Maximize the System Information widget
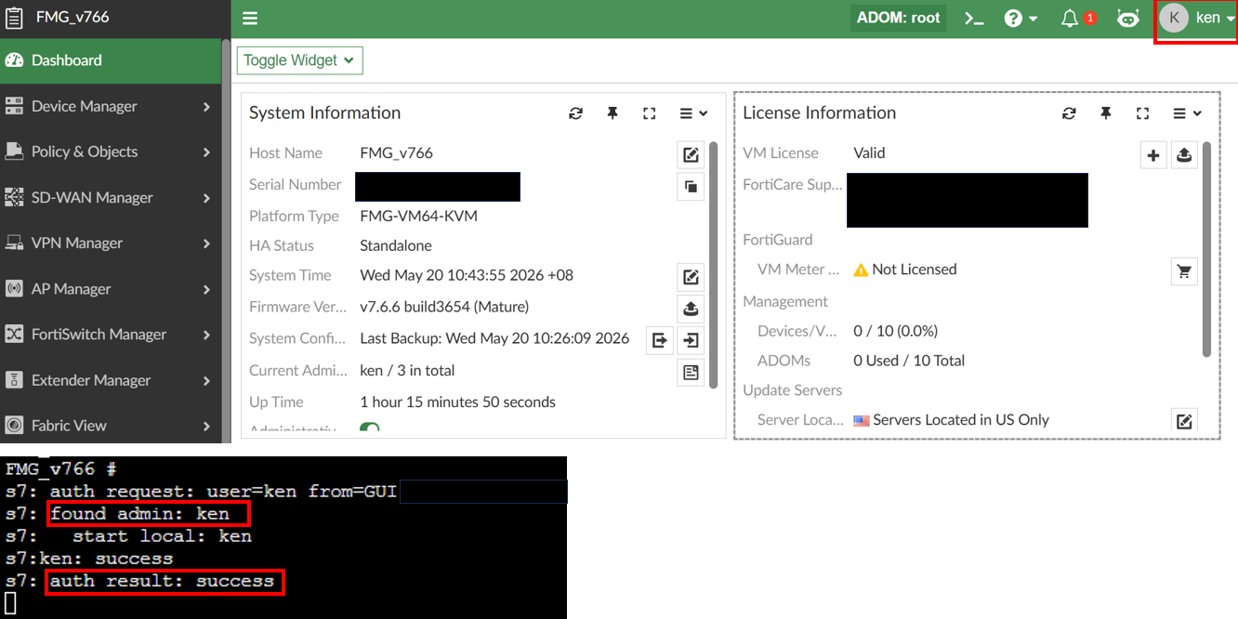Image resolution: width=1238 pixels, height=619 pixels. [649, 113]
